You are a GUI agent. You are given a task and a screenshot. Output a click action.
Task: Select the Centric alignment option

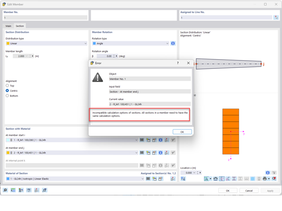click(x=7, y=91)
